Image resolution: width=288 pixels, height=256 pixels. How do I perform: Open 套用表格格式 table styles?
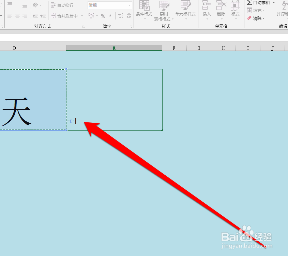pyautogui.click(x=164, y=11)
